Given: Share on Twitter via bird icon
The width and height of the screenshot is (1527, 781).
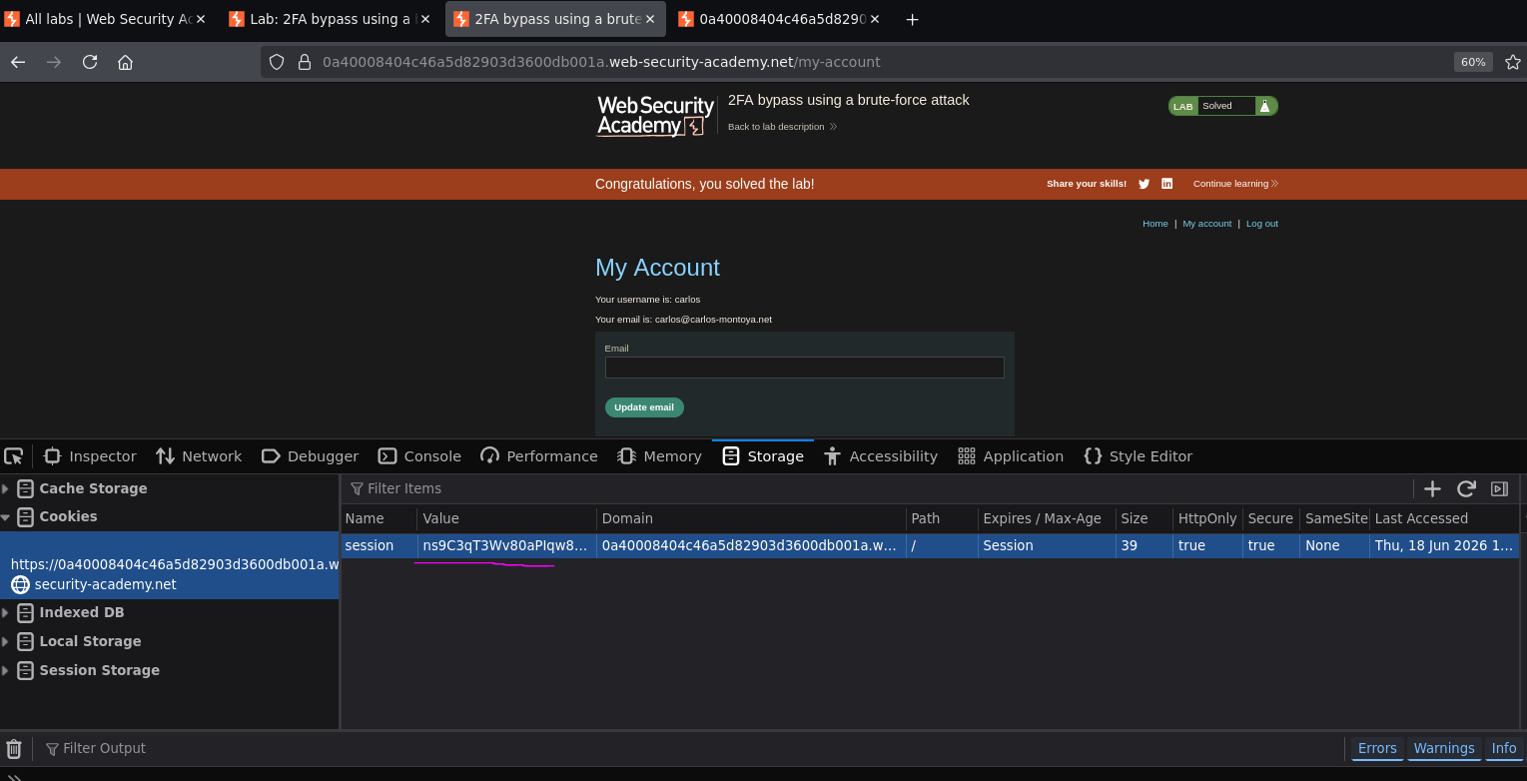Looking at the screenshot, I should (1145, 184).
